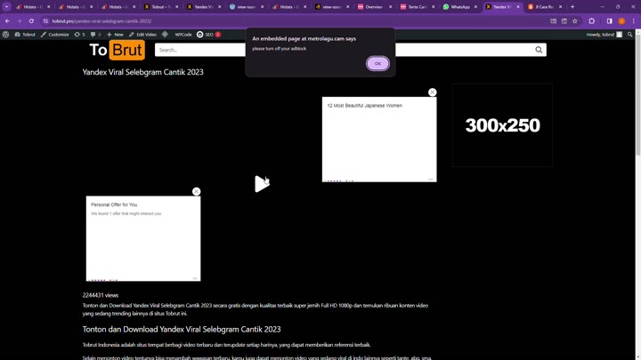Click the '12 Most Beautiful Japanese Women' ad

pos(379,140)
